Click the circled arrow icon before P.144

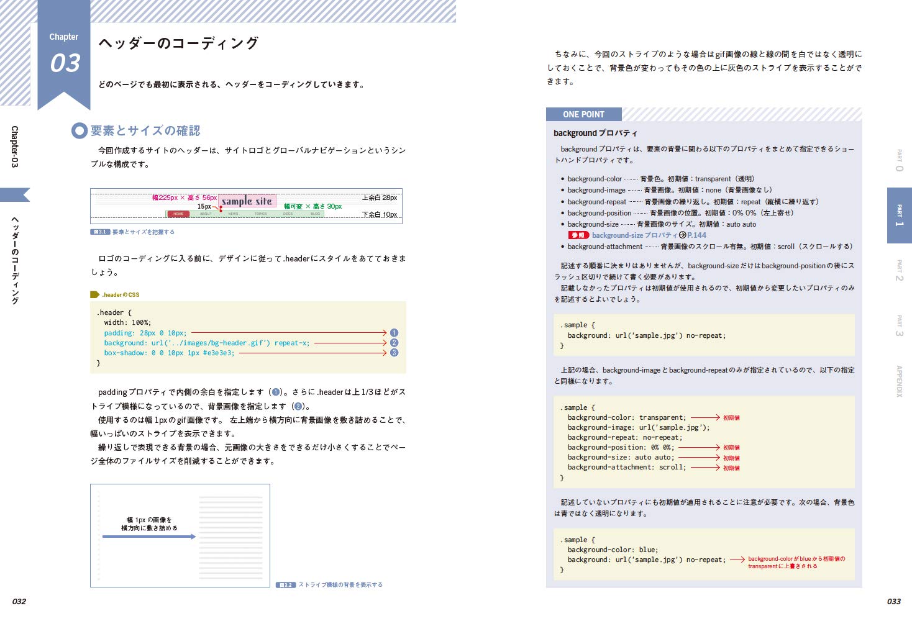(x=683, y=235)
